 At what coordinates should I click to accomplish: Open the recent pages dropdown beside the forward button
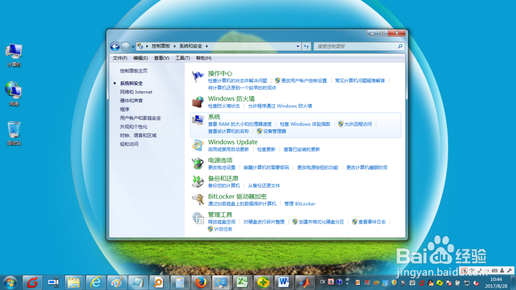(133, 47)
